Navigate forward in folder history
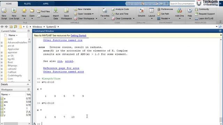This screenshot has width=223, height=125. [x=6, y=27]
